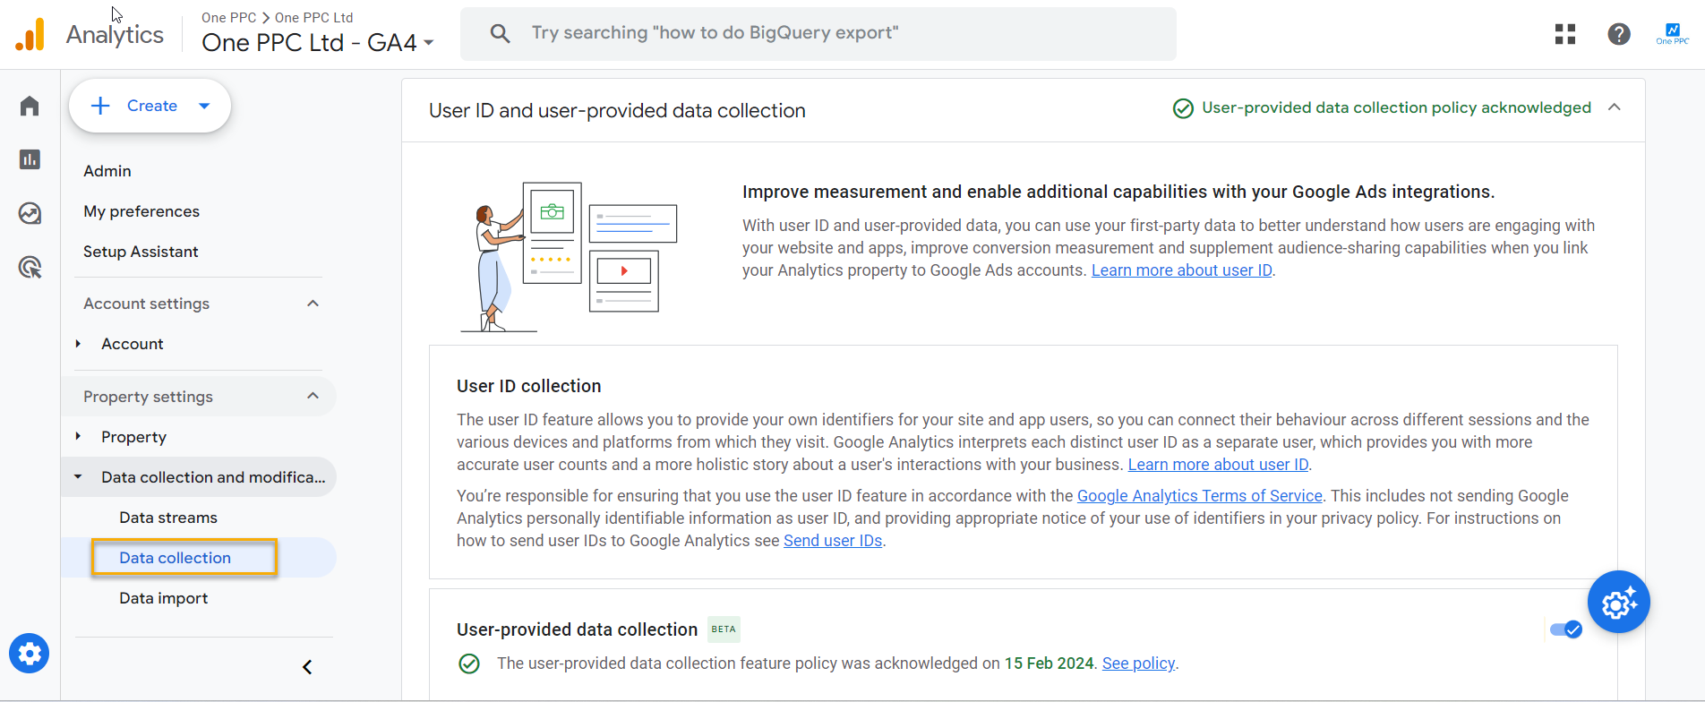Click the green check icon in panel header
Viewport: 1705px width, 702px height.
pos(1183,108)
